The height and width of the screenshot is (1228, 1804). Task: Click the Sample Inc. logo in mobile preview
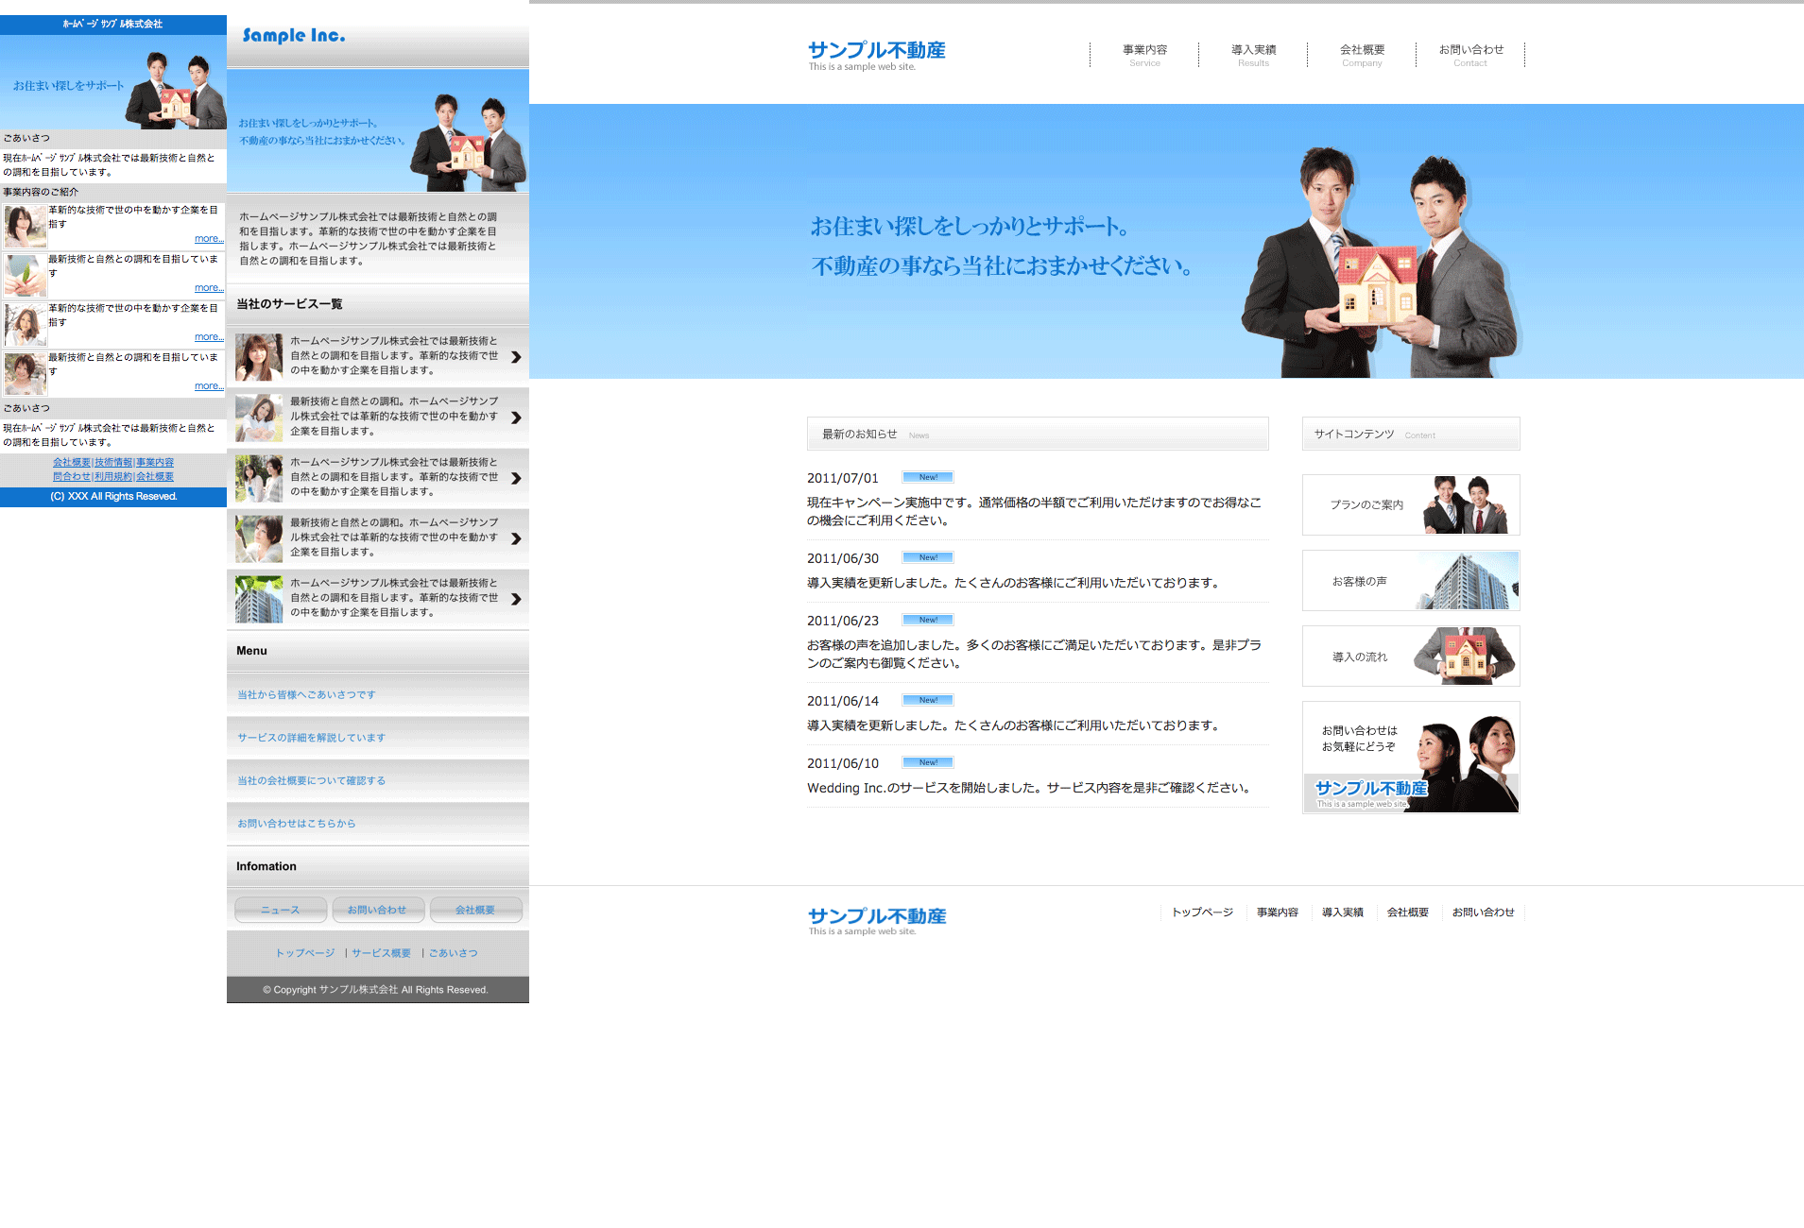(x=294, y=36)
